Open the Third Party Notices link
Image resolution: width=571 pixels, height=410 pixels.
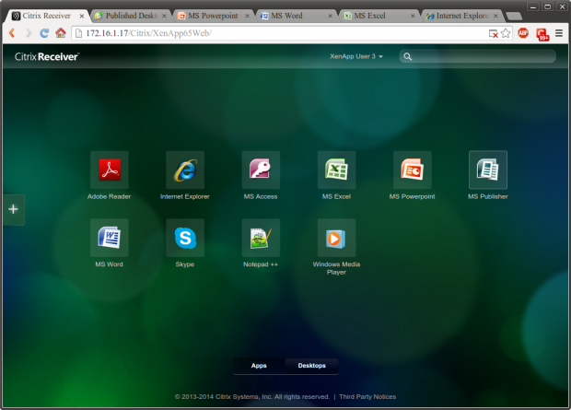pos(367,396)
